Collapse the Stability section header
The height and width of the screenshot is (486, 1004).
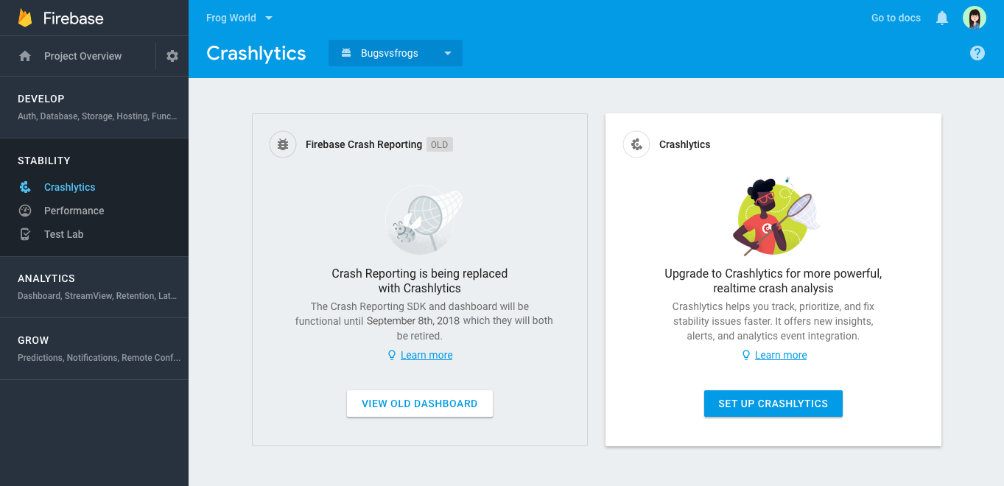[44, 161]
